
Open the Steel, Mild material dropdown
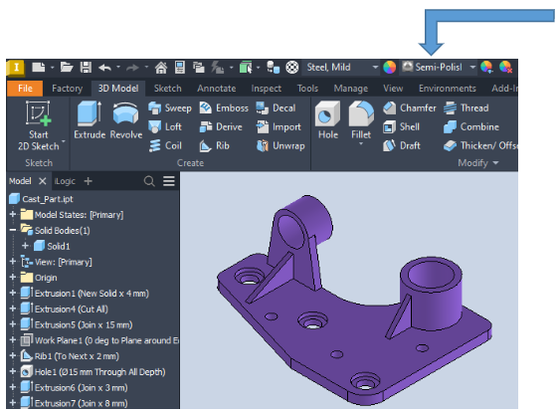pyautogui.click(x=375, y=67)
